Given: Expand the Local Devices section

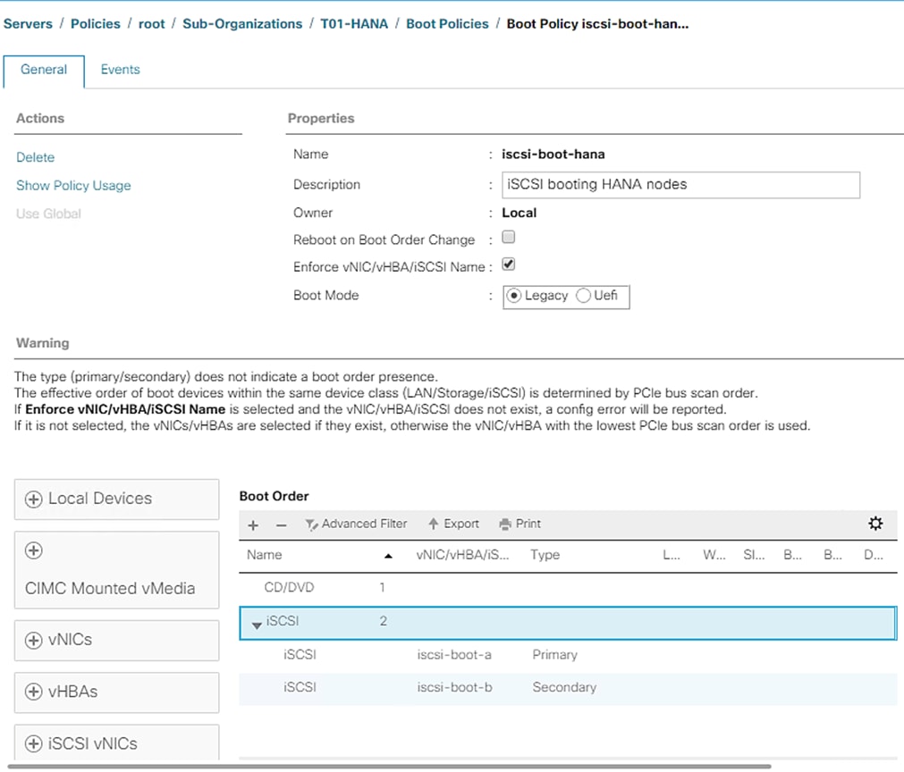Looking at the screenshot, I should pos(34,499).
